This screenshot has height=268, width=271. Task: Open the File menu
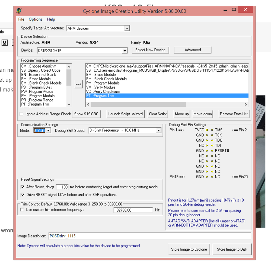pyautogui.click(x=21, y=19)
